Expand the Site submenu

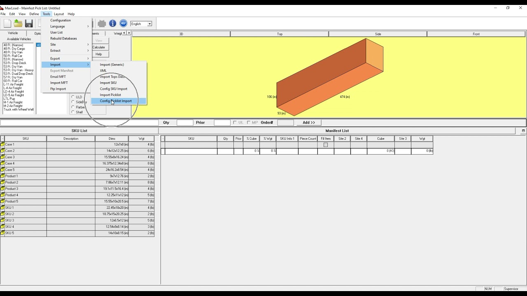66,44
